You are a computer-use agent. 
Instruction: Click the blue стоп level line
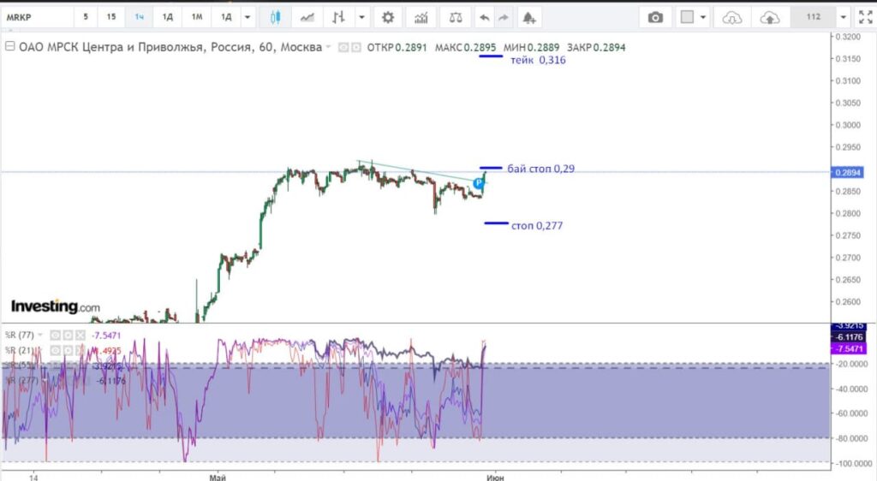click(x=496, y=223)
